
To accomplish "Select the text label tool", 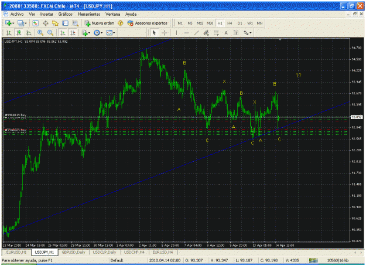I will tap(236, 33).
